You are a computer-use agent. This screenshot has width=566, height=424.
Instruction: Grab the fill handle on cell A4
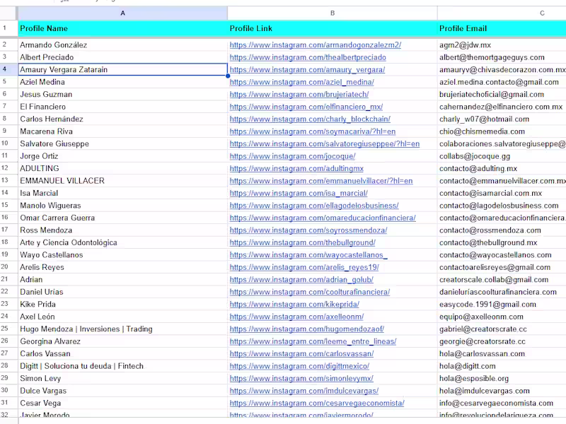pyautogui.click(x=228, y=76)
